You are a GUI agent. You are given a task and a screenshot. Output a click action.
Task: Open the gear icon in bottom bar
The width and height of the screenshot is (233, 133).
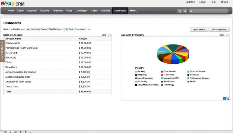point(5,132)
